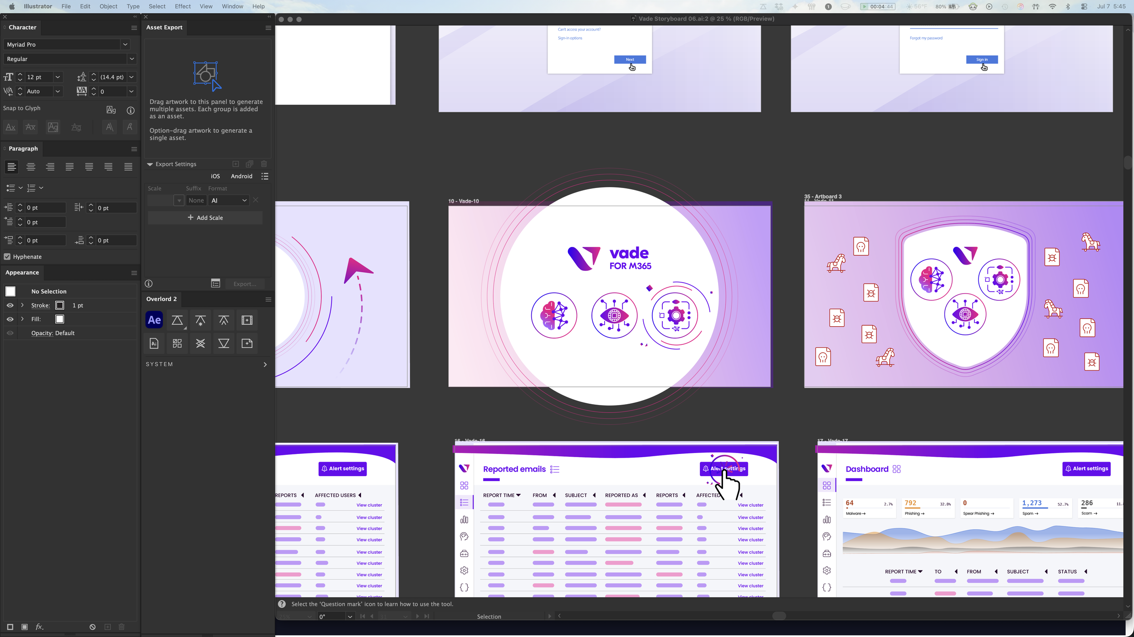Click the tracking value field showing 0
The image size is (1134, 637).
113,92
